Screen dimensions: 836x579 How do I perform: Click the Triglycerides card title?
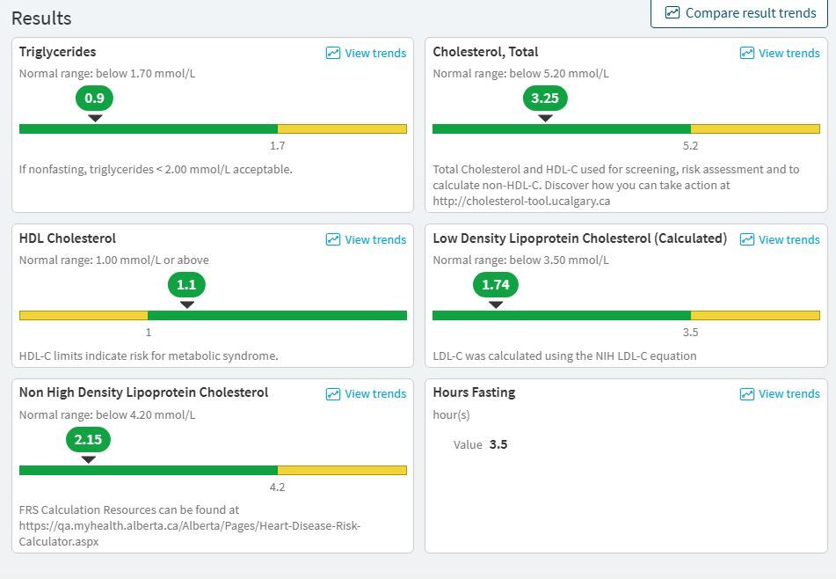click(x=58, y=52)
